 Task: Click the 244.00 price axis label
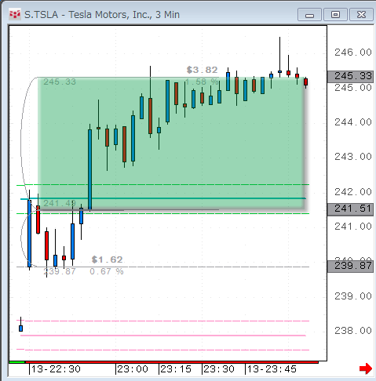(x=353, y=122)
